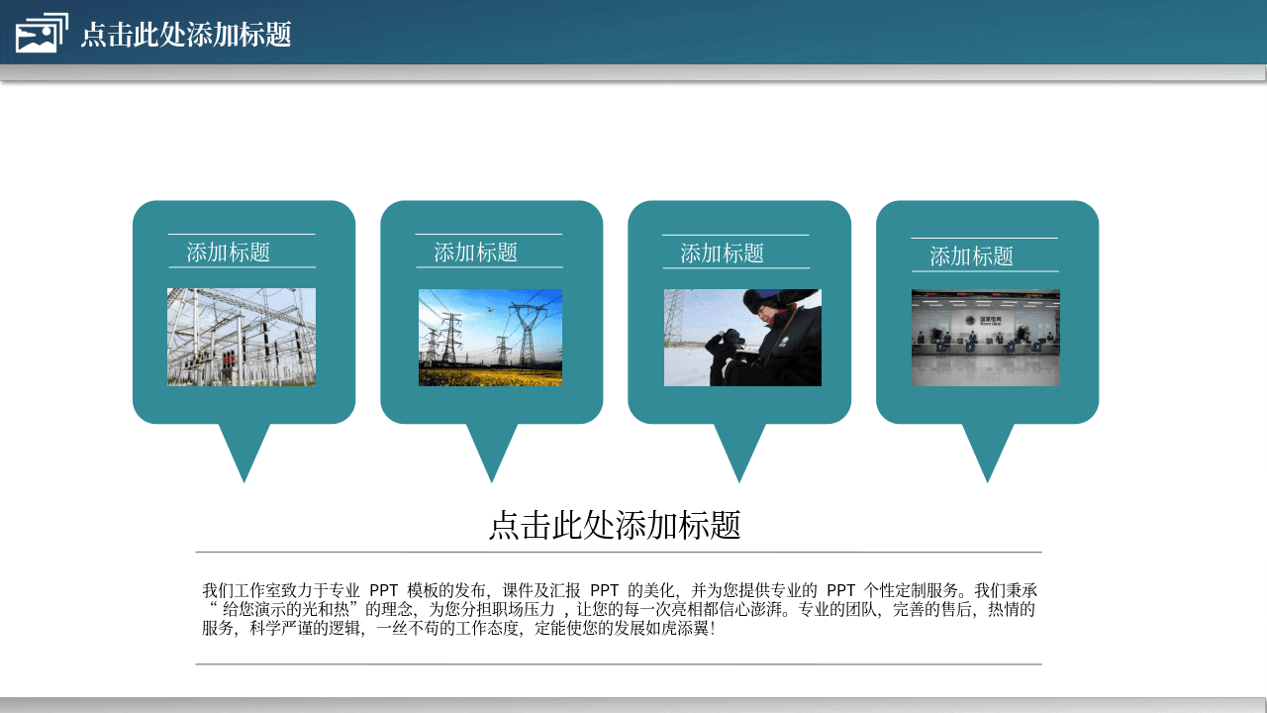Image resolution: width=1267 pixels, height=713 pixels.
Task: Click the gray footer bar at bottom
Action: [x=633, y=705]
